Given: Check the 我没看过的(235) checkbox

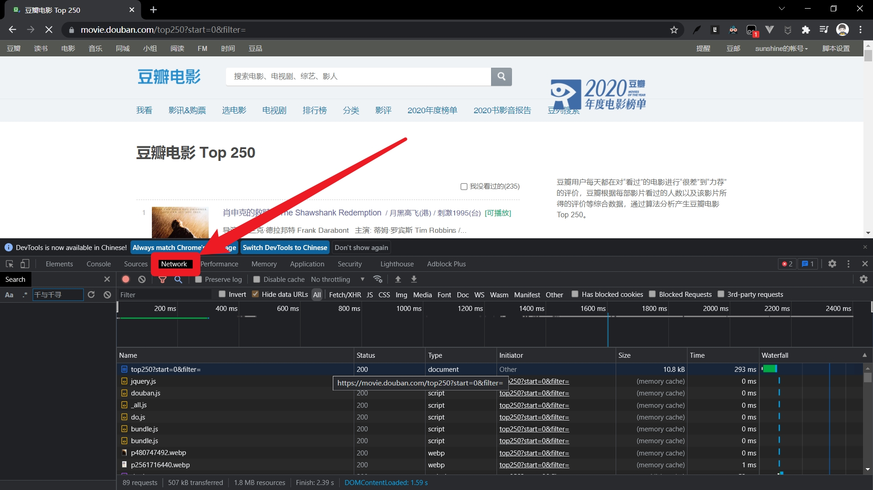Looking at the screenshot, I should tap(464, 186).
